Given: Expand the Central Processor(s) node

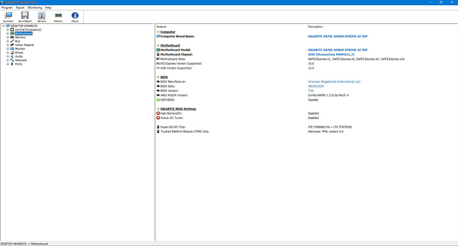Looking at the screenshot, I should click(8, 29).
